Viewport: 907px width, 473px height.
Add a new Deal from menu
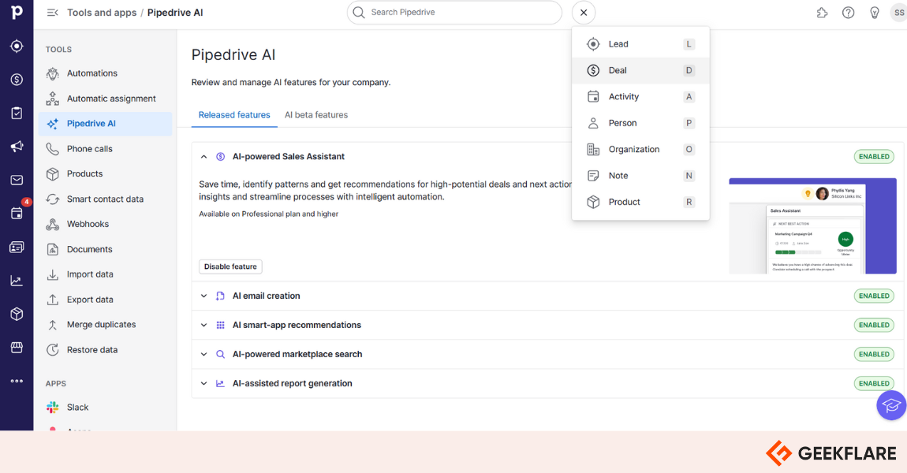(640, 70)
